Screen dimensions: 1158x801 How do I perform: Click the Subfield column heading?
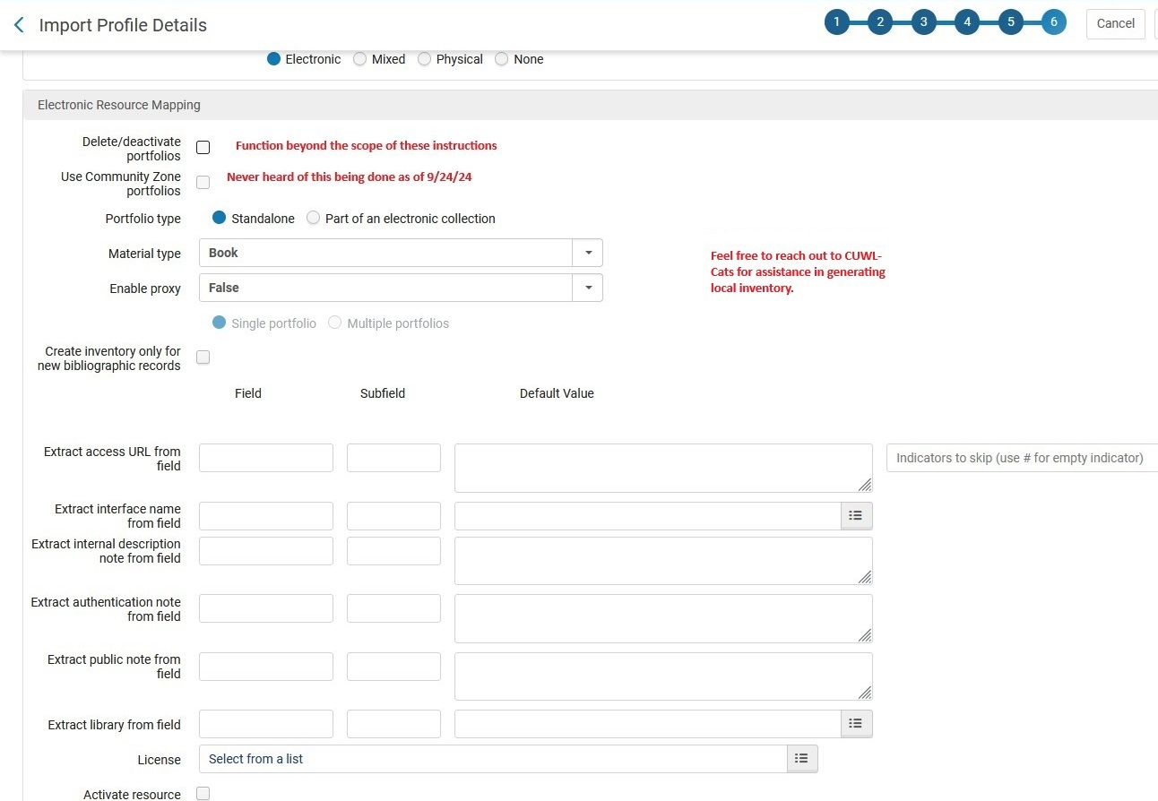[x=383, y=393]
